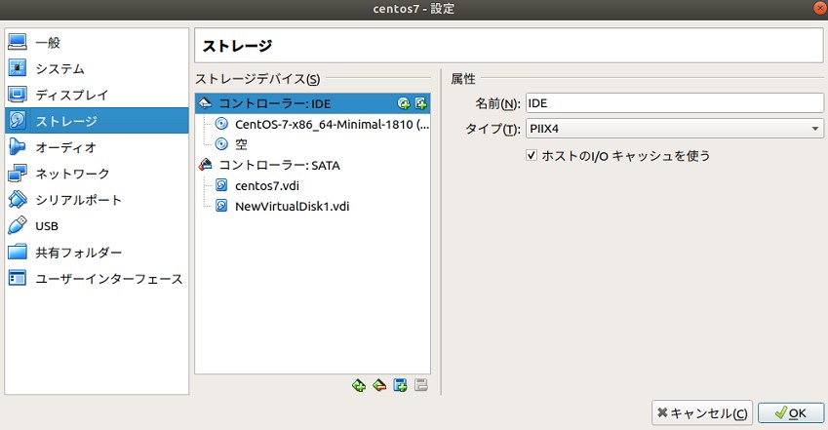
Task: Open the シリアルポート settings category
Action: tap(97, 200)
